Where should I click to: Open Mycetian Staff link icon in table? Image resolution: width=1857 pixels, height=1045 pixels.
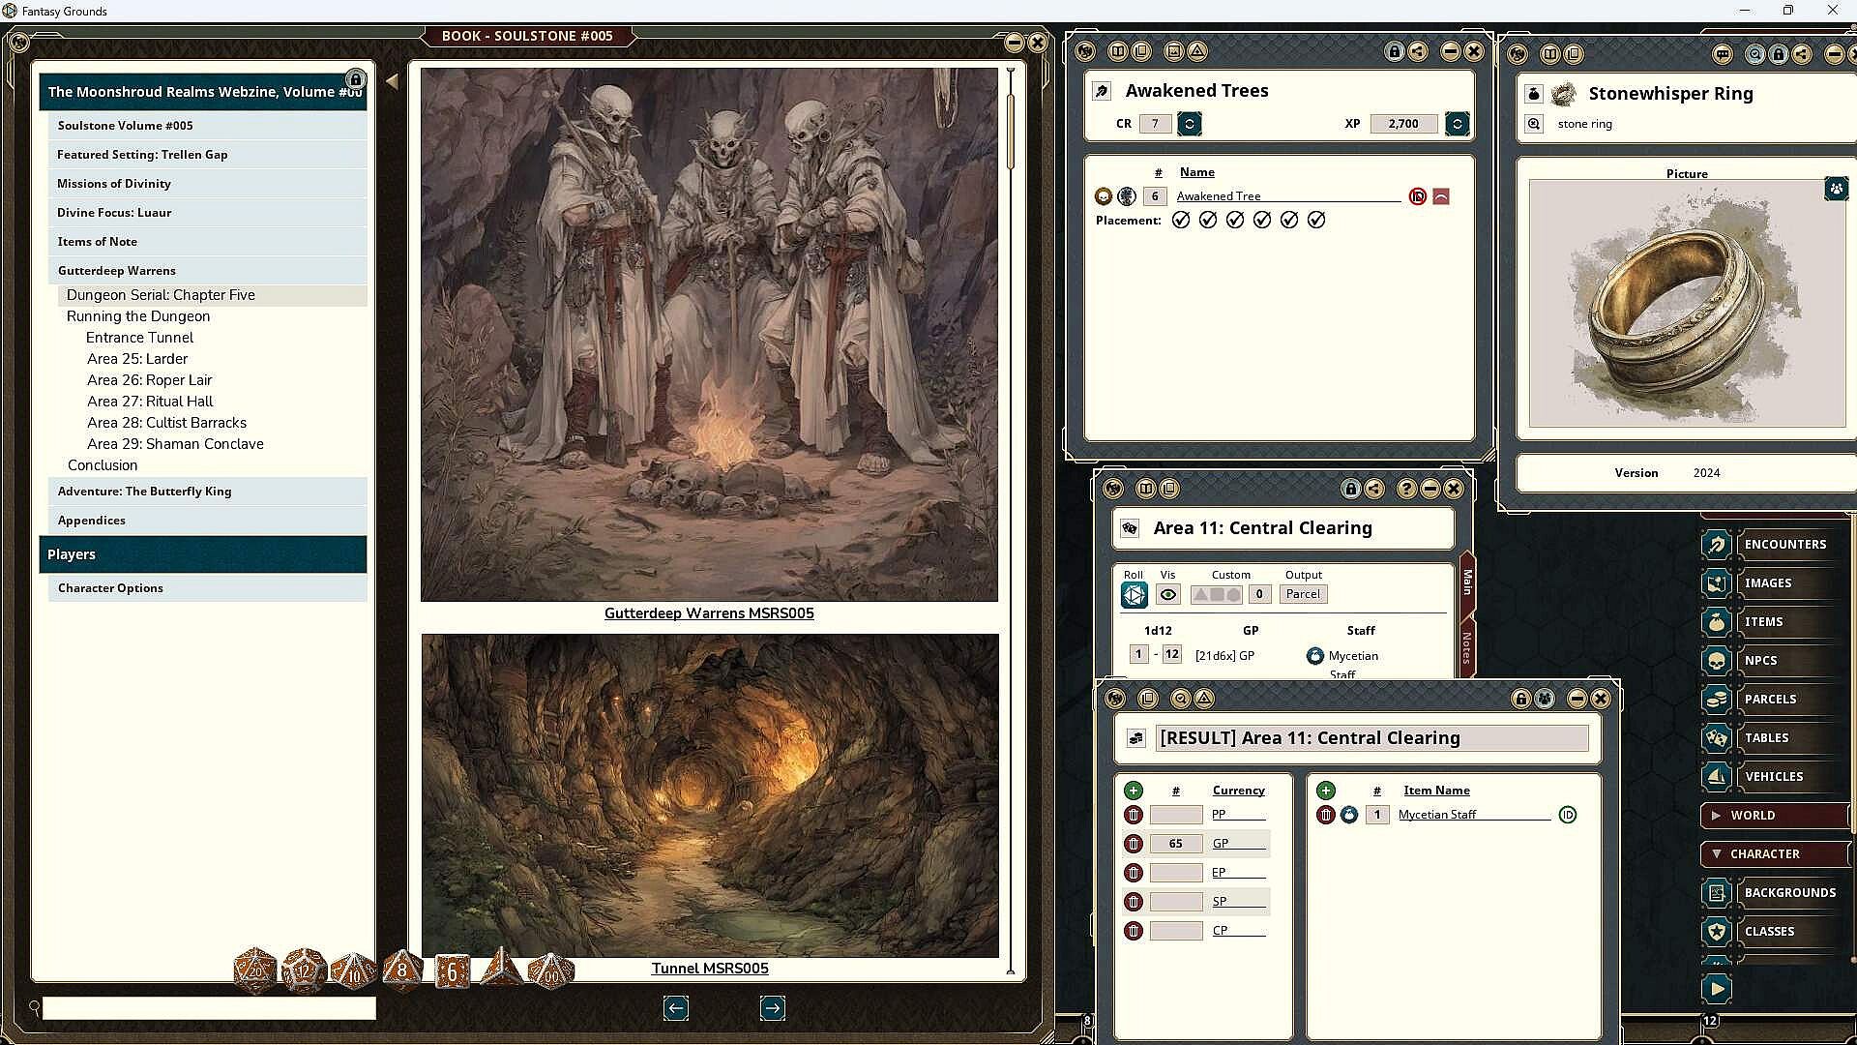[1314, 656]
